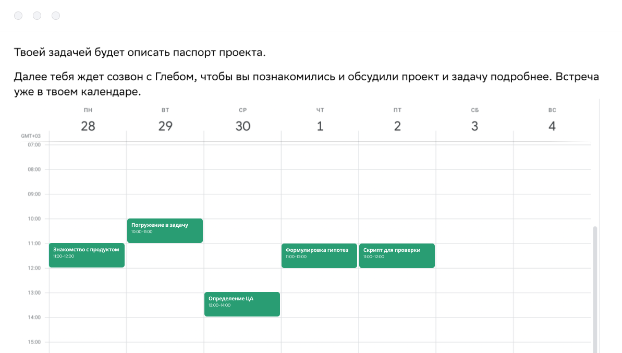Click Saturday 3 in the week header

tap(474, 126)
